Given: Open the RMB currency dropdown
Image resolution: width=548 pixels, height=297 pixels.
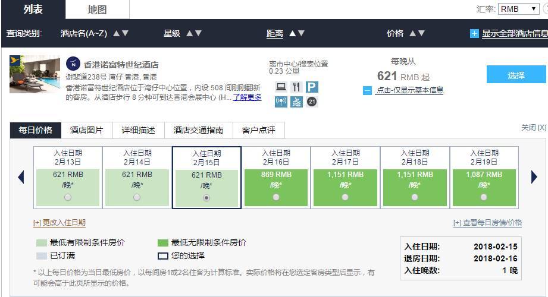Looking at the screenshot, I should (519, 9).
